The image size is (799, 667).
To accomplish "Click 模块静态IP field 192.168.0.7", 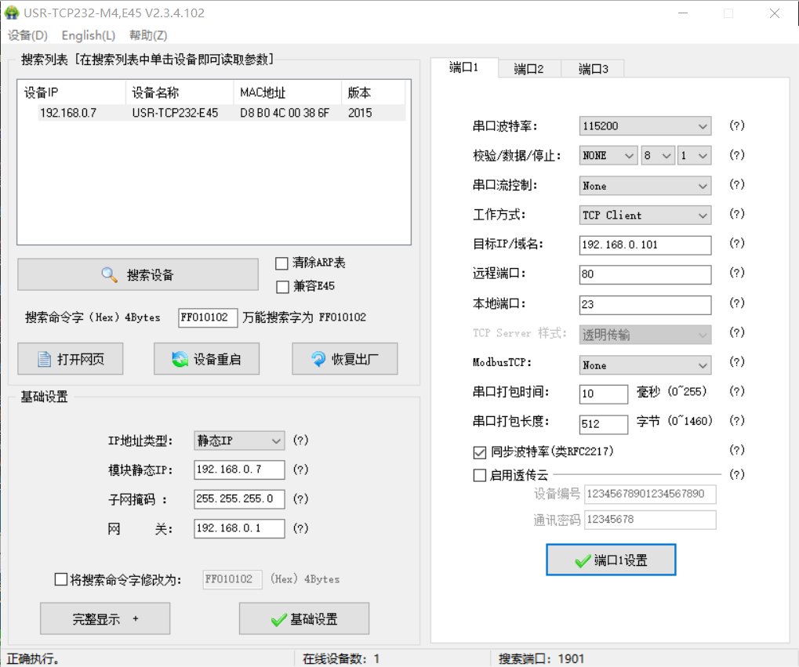I will click(239, 469).
